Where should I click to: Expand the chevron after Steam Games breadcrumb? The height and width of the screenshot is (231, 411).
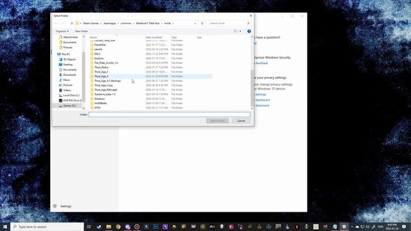point(101,23)
